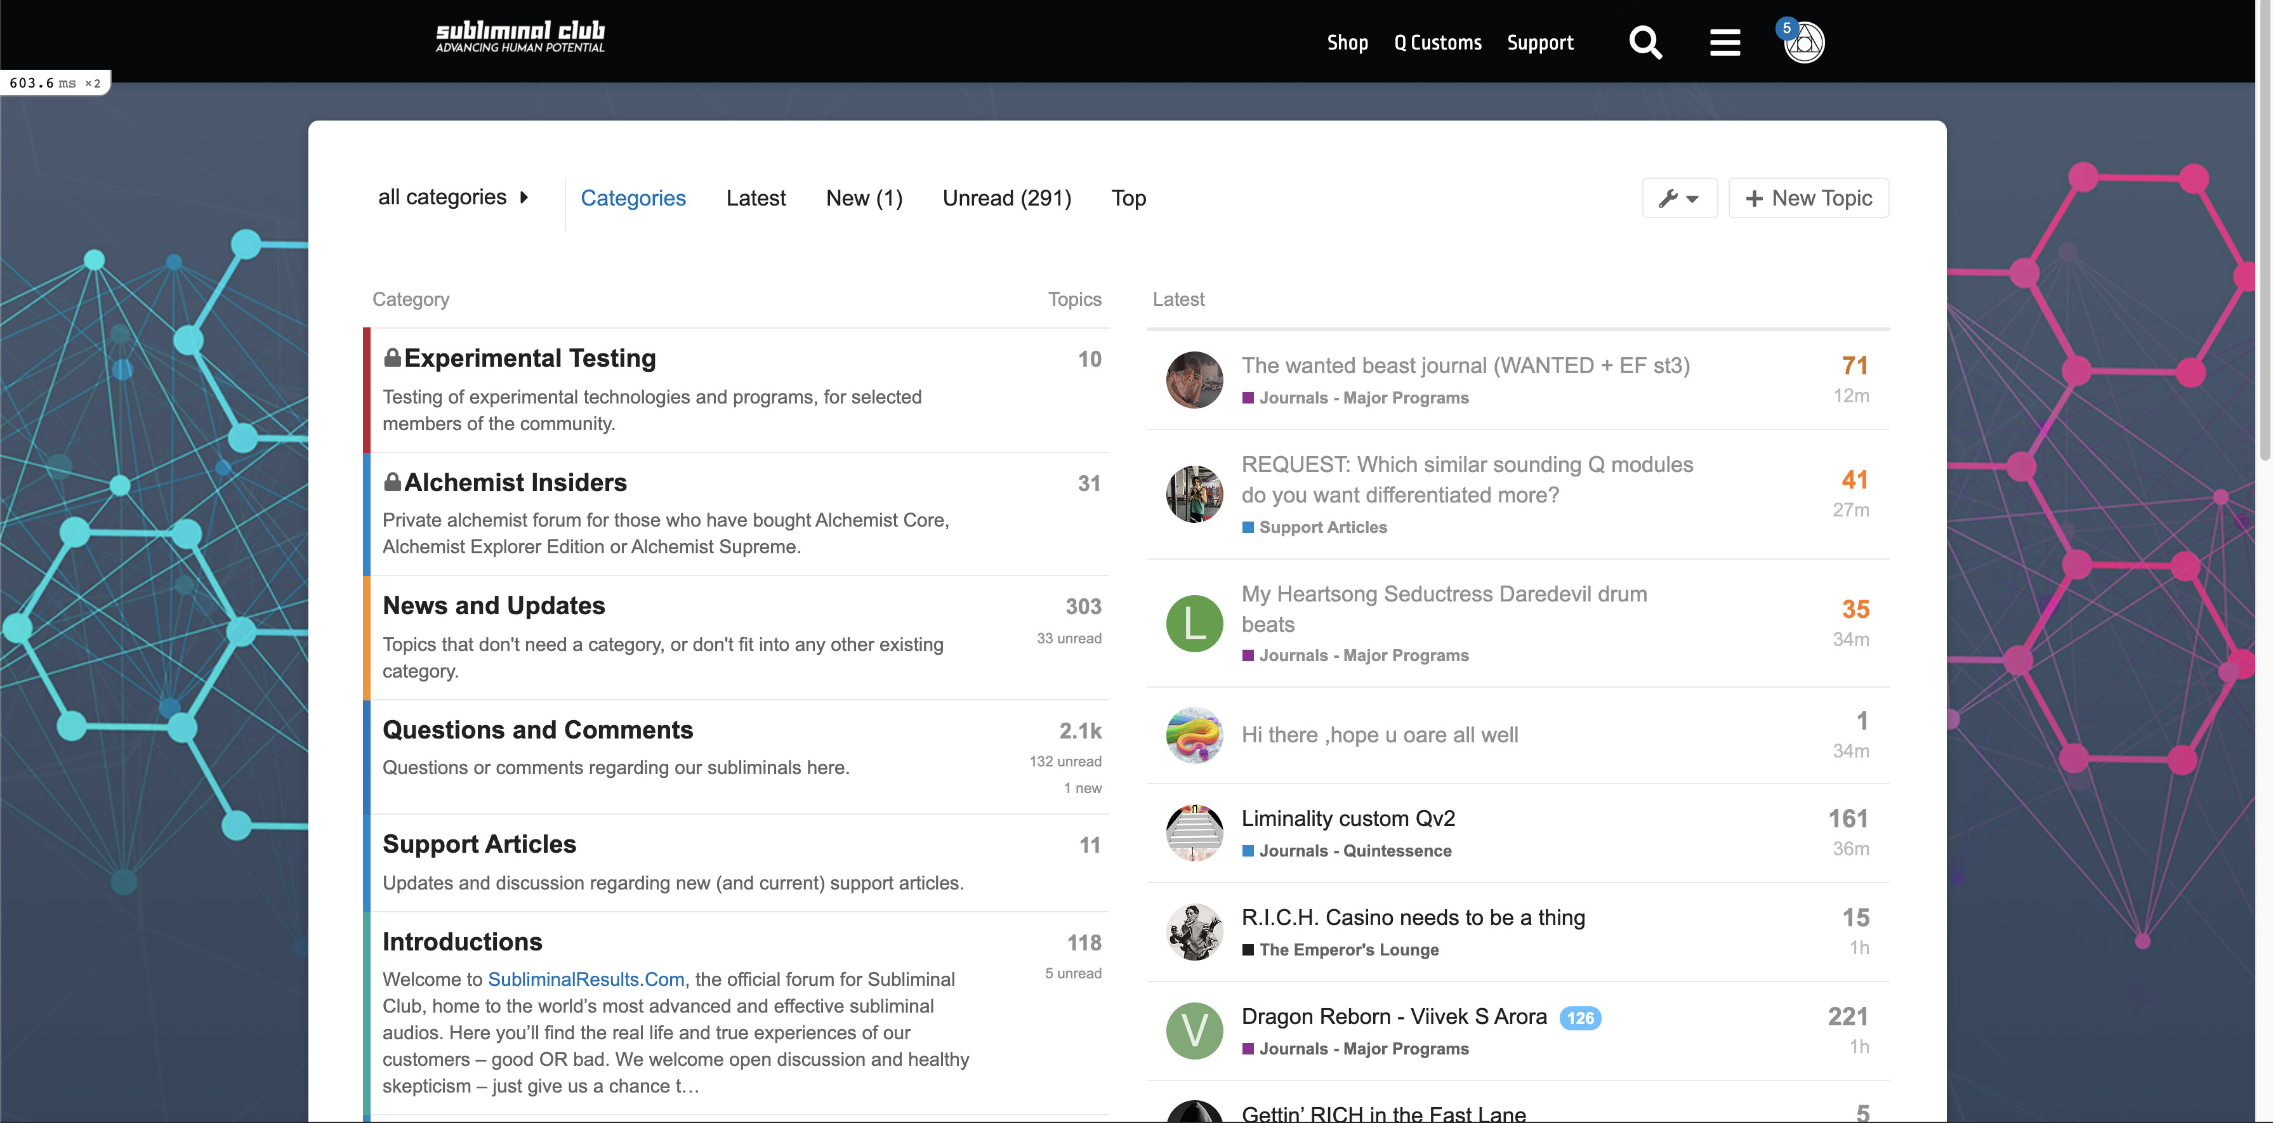Open the New (1) tab

coord(864,197)
